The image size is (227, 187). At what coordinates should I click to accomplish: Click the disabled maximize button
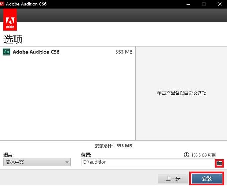click(x=204, y=4)
